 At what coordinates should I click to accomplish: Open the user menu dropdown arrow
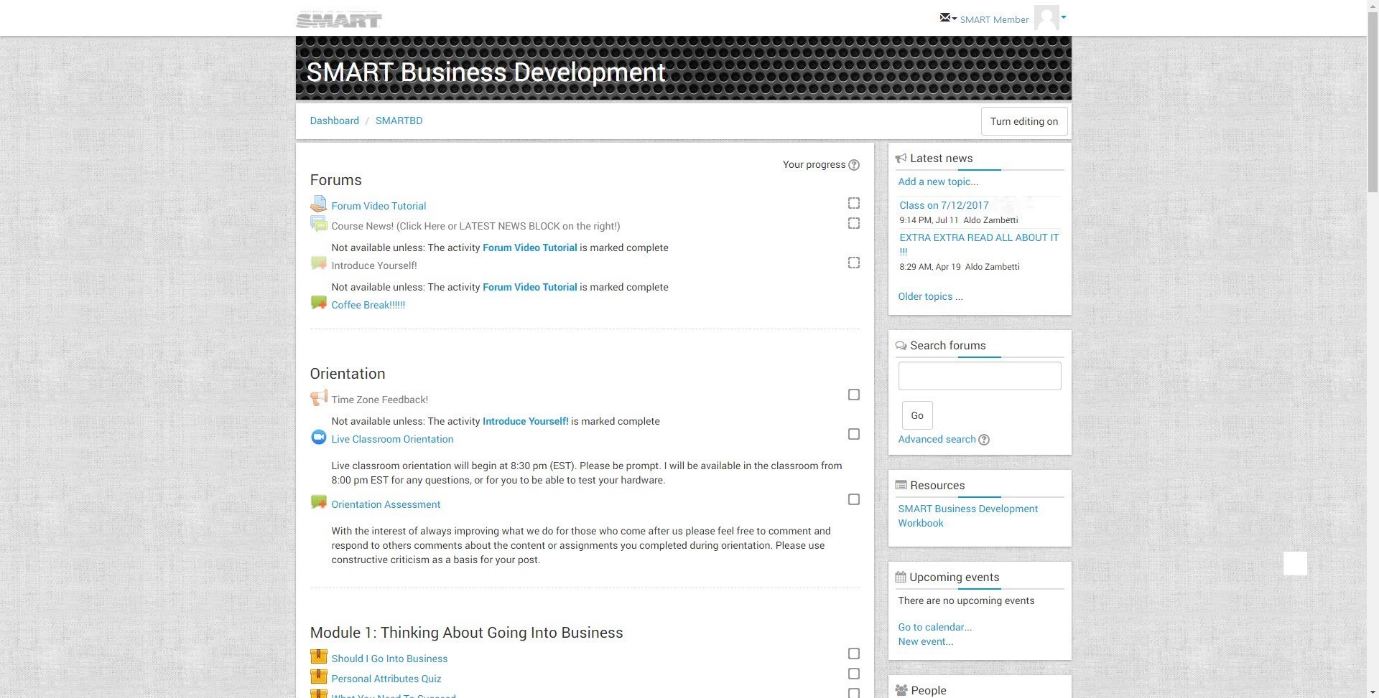coord(1064,17)
